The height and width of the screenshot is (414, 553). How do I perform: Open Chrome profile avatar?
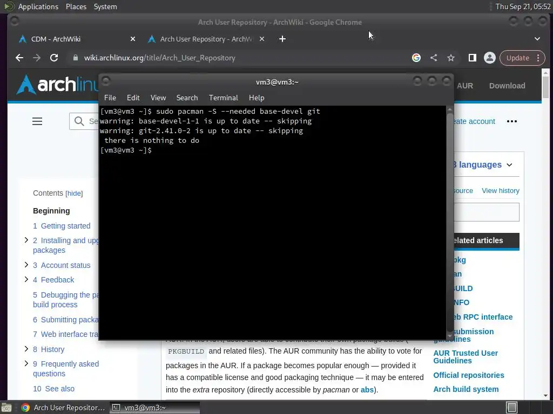pos(489,58)
